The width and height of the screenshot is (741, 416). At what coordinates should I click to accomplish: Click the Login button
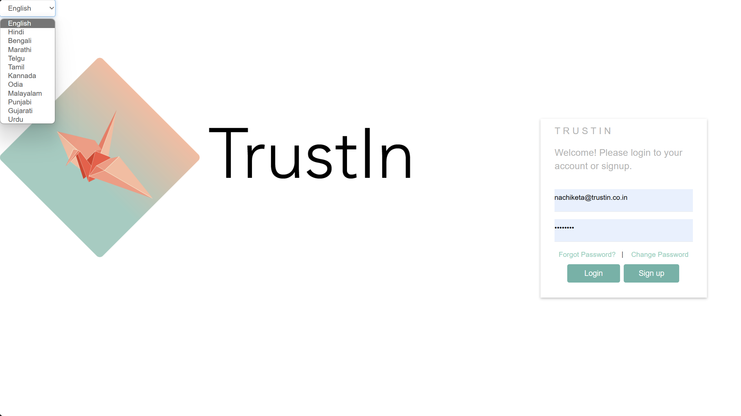click(x=593, y=273)
